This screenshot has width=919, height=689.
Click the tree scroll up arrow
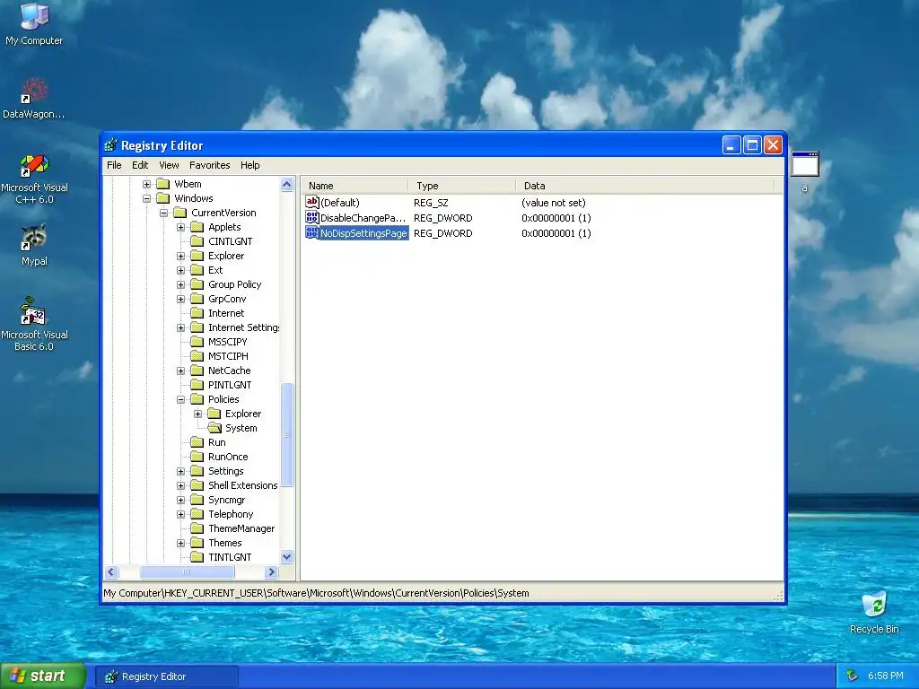pyautogui.click(x=286, y=185)
